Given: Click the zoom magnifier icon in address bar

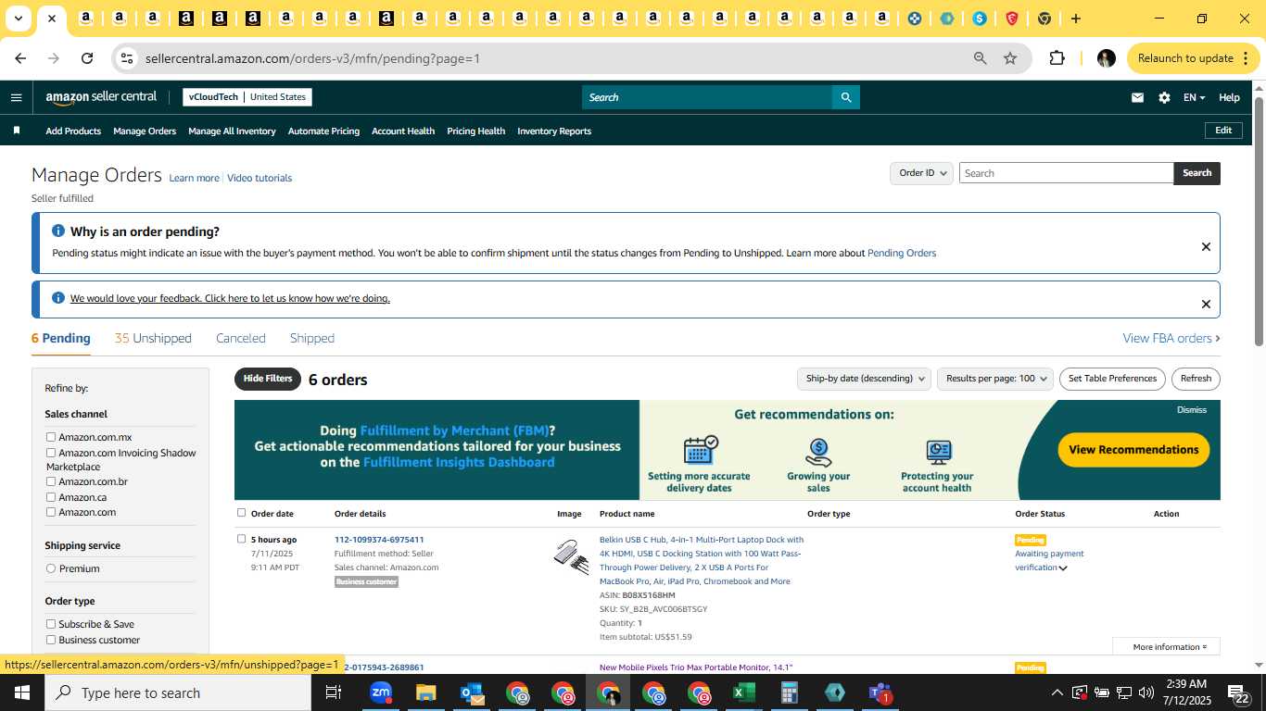Looking at the screenshot, I should (980, 58).
